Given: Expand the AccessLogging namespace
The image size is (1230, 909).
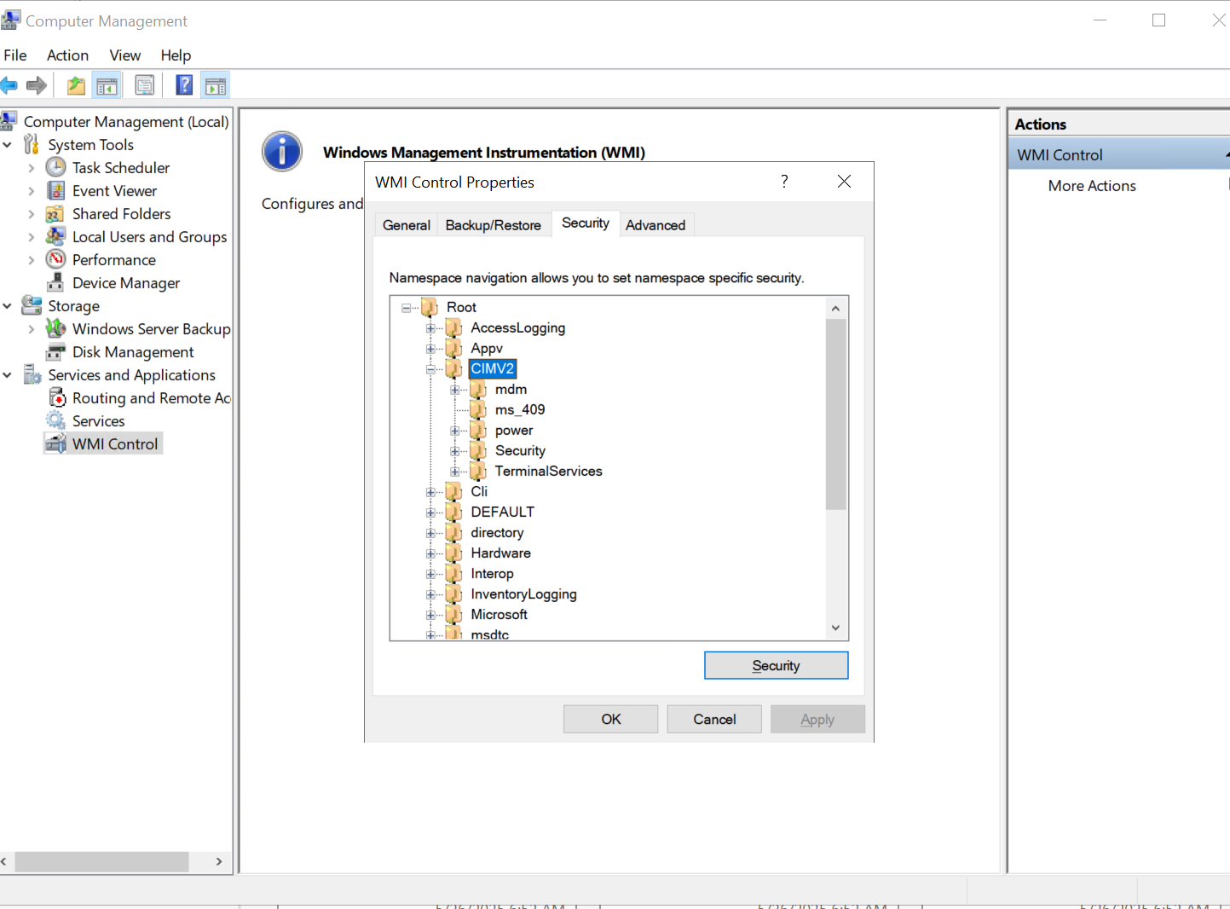Looking at the screenshot, I should pyautogui.click(x=430, y=328).
